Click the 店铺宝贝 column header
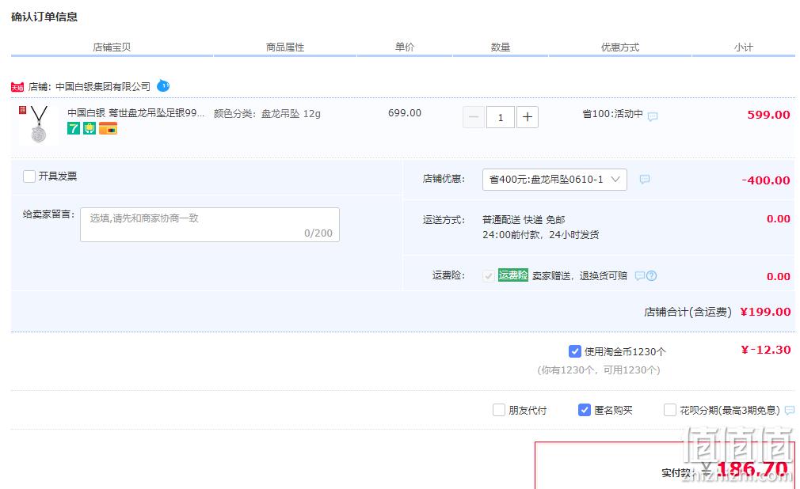 pyautogui.click(x=112, y=47)
